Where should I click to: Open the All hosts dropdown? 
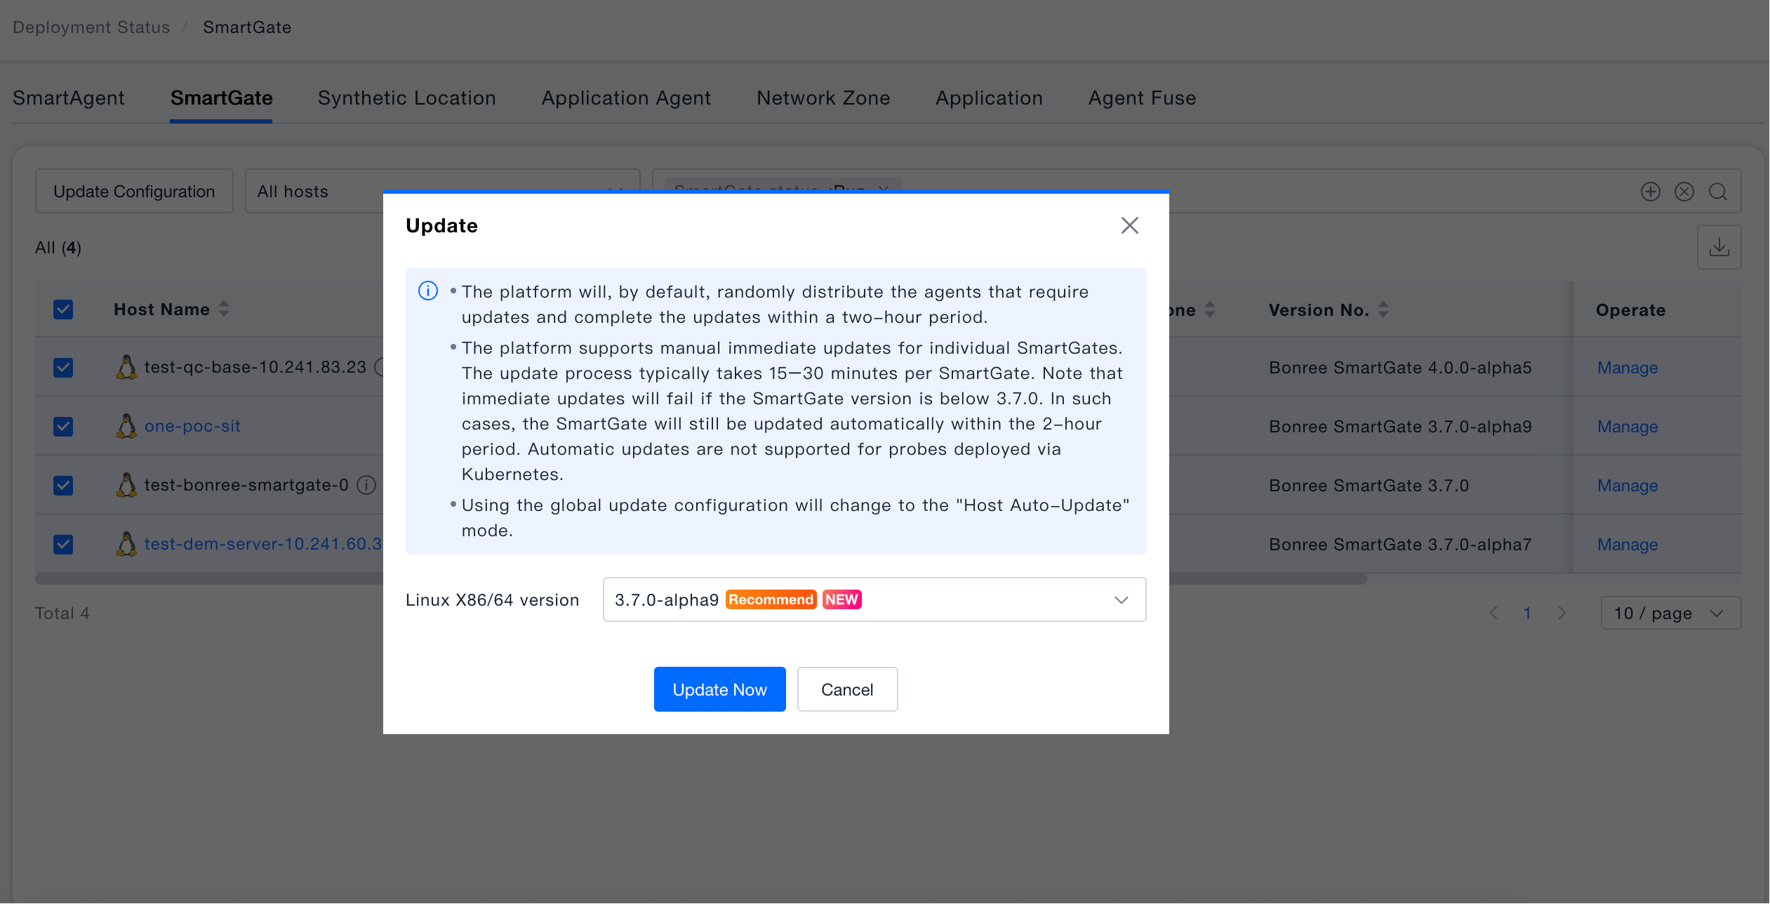pyautogui.click(x=442, y=191)
